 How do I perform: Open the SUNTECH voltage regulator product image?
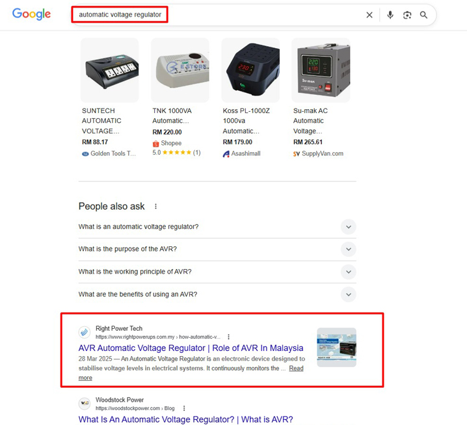[x=110, y=70]
